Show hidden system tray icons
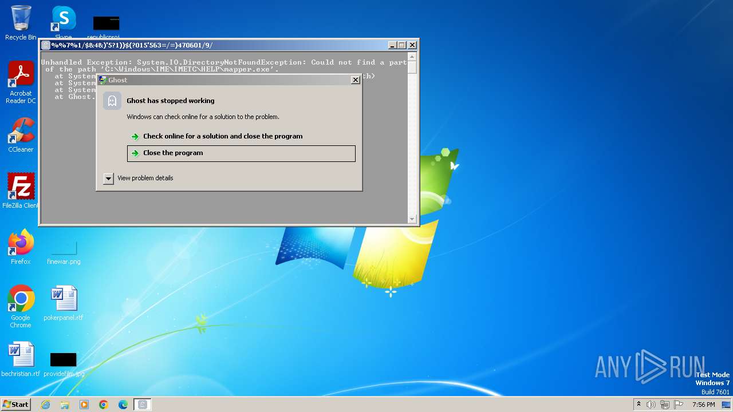733x412 pixels. [x=639, y=405]
